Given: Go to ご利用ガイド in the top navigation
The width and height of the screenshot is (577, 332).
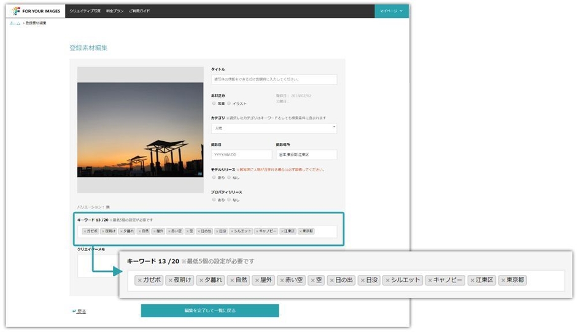Looking at the screenshot, I should [139, 11].
